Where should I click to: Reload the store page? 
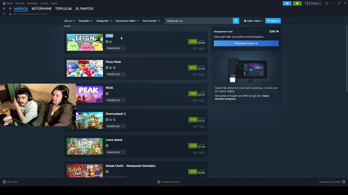[x=4, y=14]
